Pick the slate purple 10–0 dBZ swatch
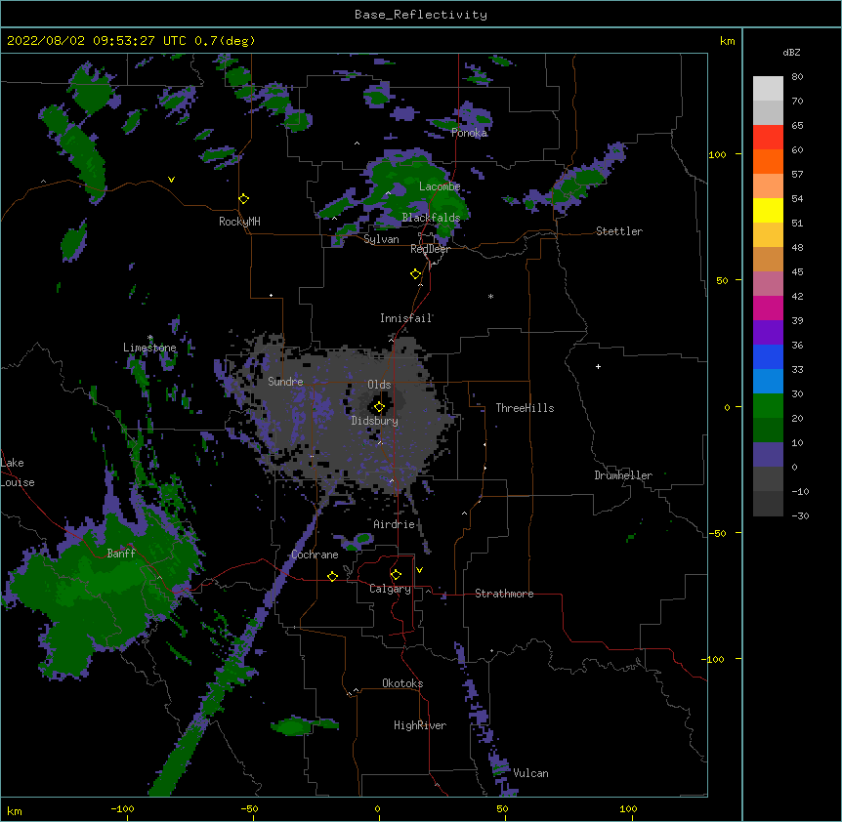The height and width of the screenshot is (822, 842). click(768, 455)
